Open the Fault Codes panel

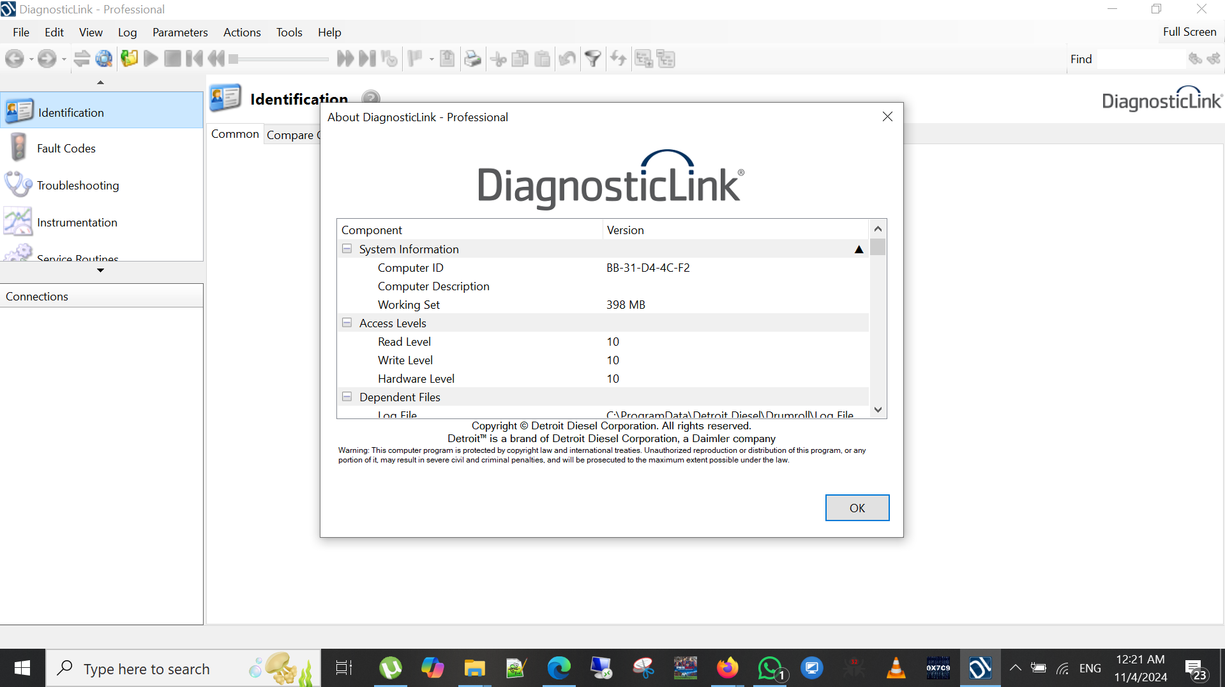coord(66,149)
